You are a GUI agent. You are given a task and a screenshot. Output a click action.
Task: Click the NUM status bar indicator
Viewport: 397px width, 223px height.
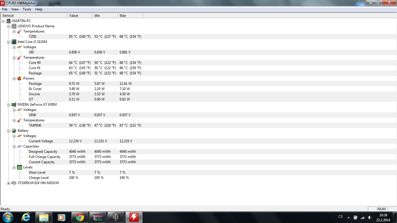(382, 209)
